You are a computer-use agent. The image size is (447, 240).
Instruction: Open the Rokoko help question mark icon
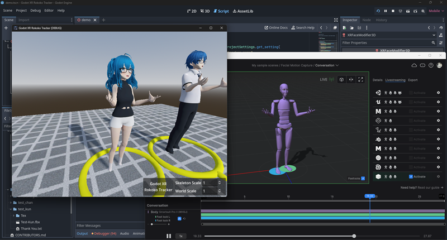point(431,65)
